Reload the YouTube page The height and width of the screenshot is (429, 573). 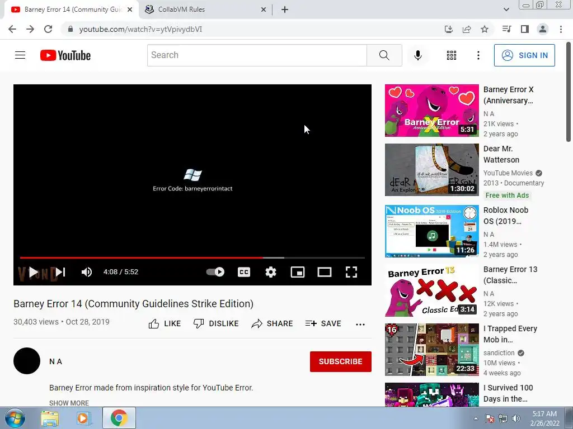pyautogui.click(x=48, y=29)
